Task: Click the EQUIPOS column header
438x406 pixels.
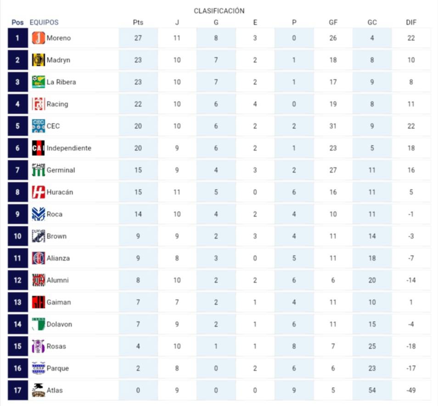Action: 44,22
